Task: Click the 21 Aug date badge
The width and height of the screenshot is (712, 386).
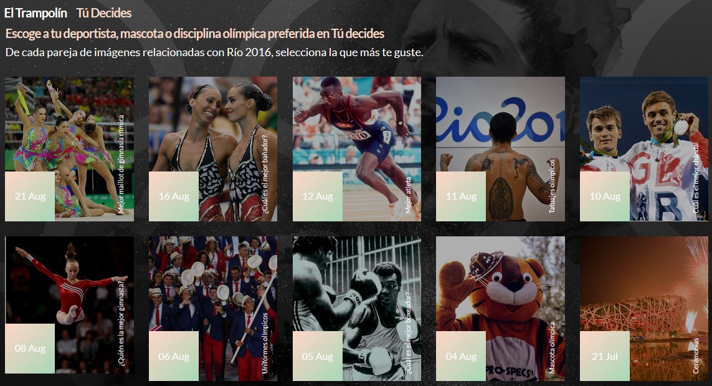Action: click(30, 196)
